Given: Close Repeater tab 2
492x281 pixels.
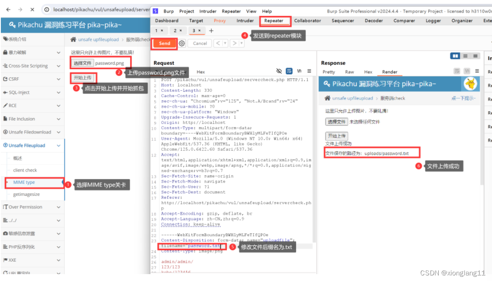Looking at the screenshot, I should pyautogui.click(x=181, y=31).
